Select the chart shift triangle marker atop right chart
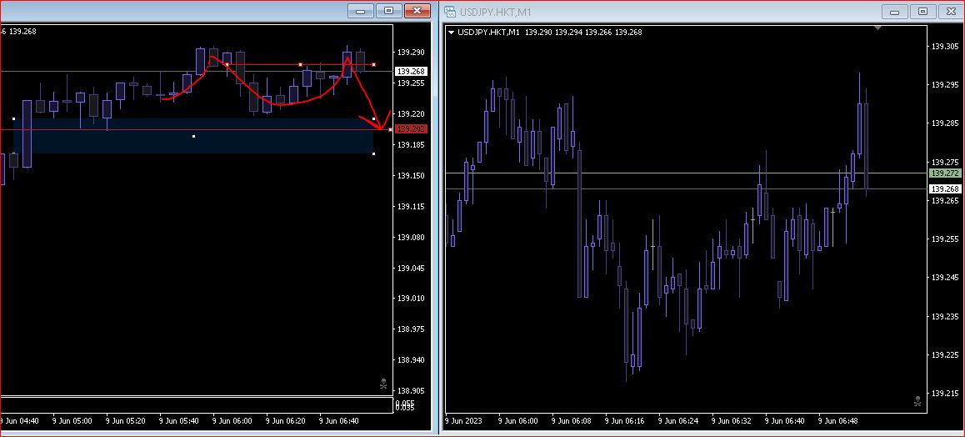This screenshot has width=965, height=437. pyautogui.click(x=877, y=28)
